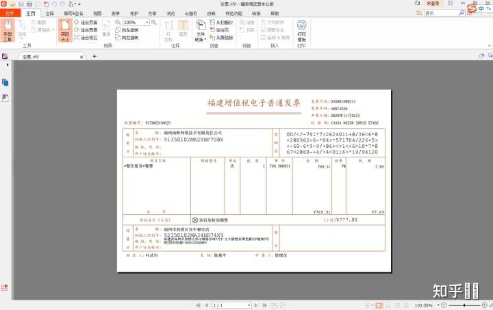The image size is (493, 310).
Task: Collapse the ribbon using the chevron arrow
Action: [x=489, y=46]
